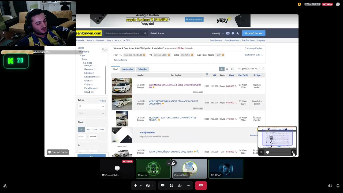This screenshot has width=343, height=193.
Task: Switch to table list view icon
Action: click(222, 69)
